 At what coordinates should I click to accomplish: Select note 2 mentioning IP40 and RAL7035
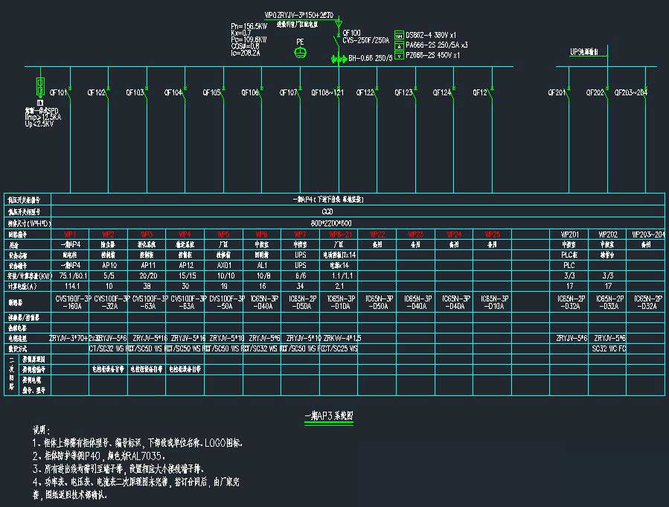tap(99, 456)
